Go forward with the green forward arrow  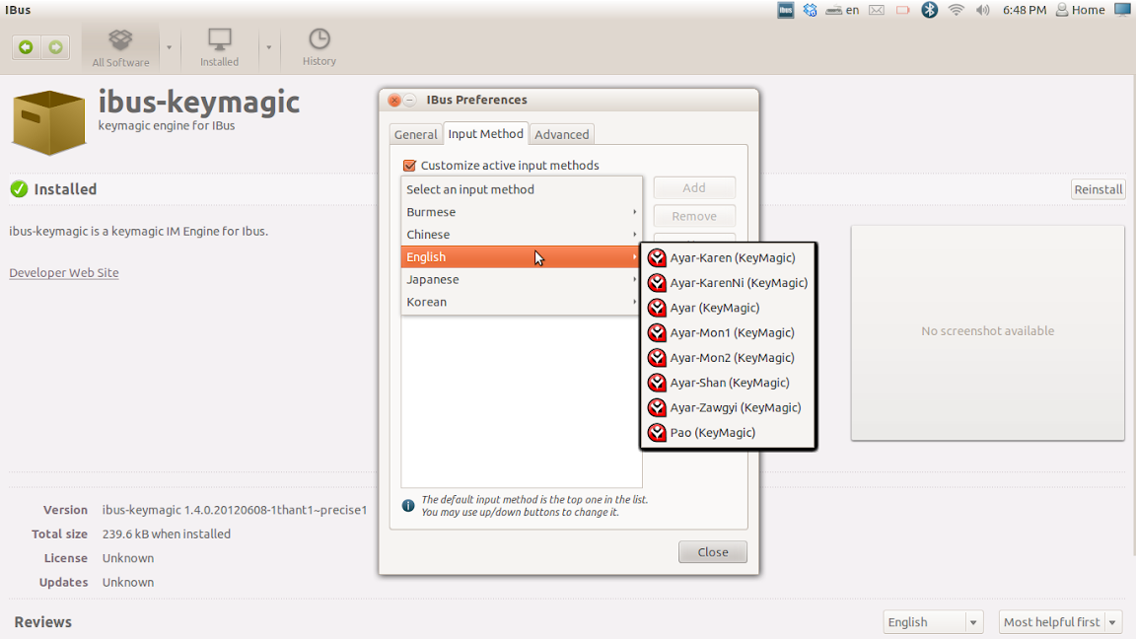[56, 47]
